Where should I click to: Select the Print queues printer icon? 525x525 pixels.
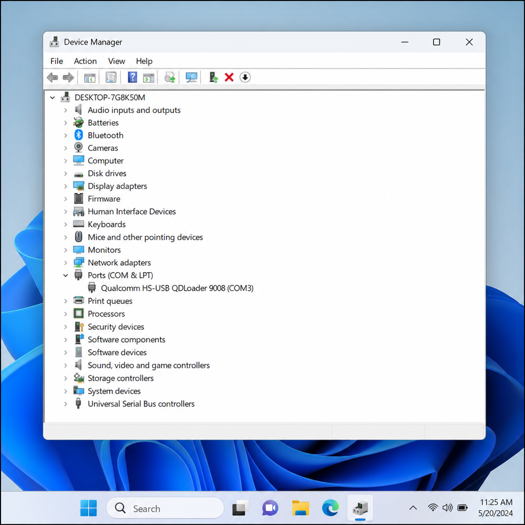pos(78,300)
